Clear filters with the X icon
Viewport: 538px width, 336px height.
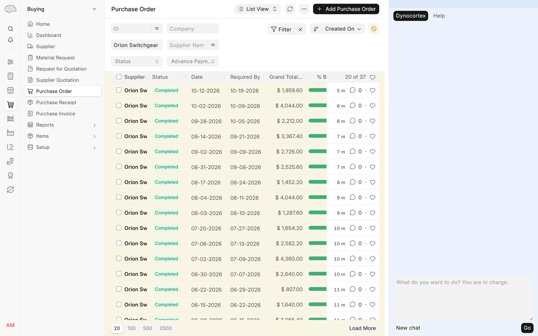point(300,29)
